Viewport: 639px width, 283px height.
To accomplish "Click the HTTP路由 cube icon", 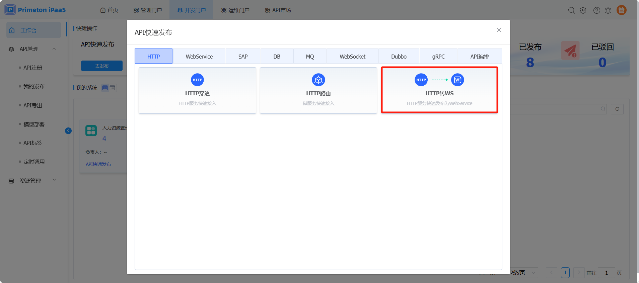I will point(318,80).
